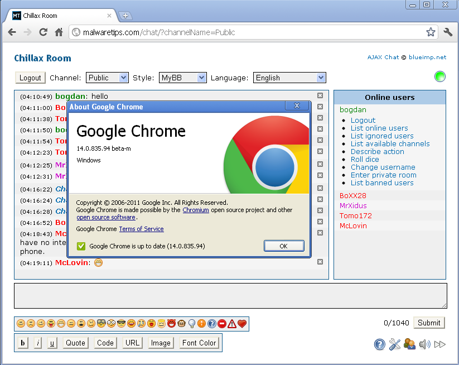Choose Roll dice option

pos(365,160)
